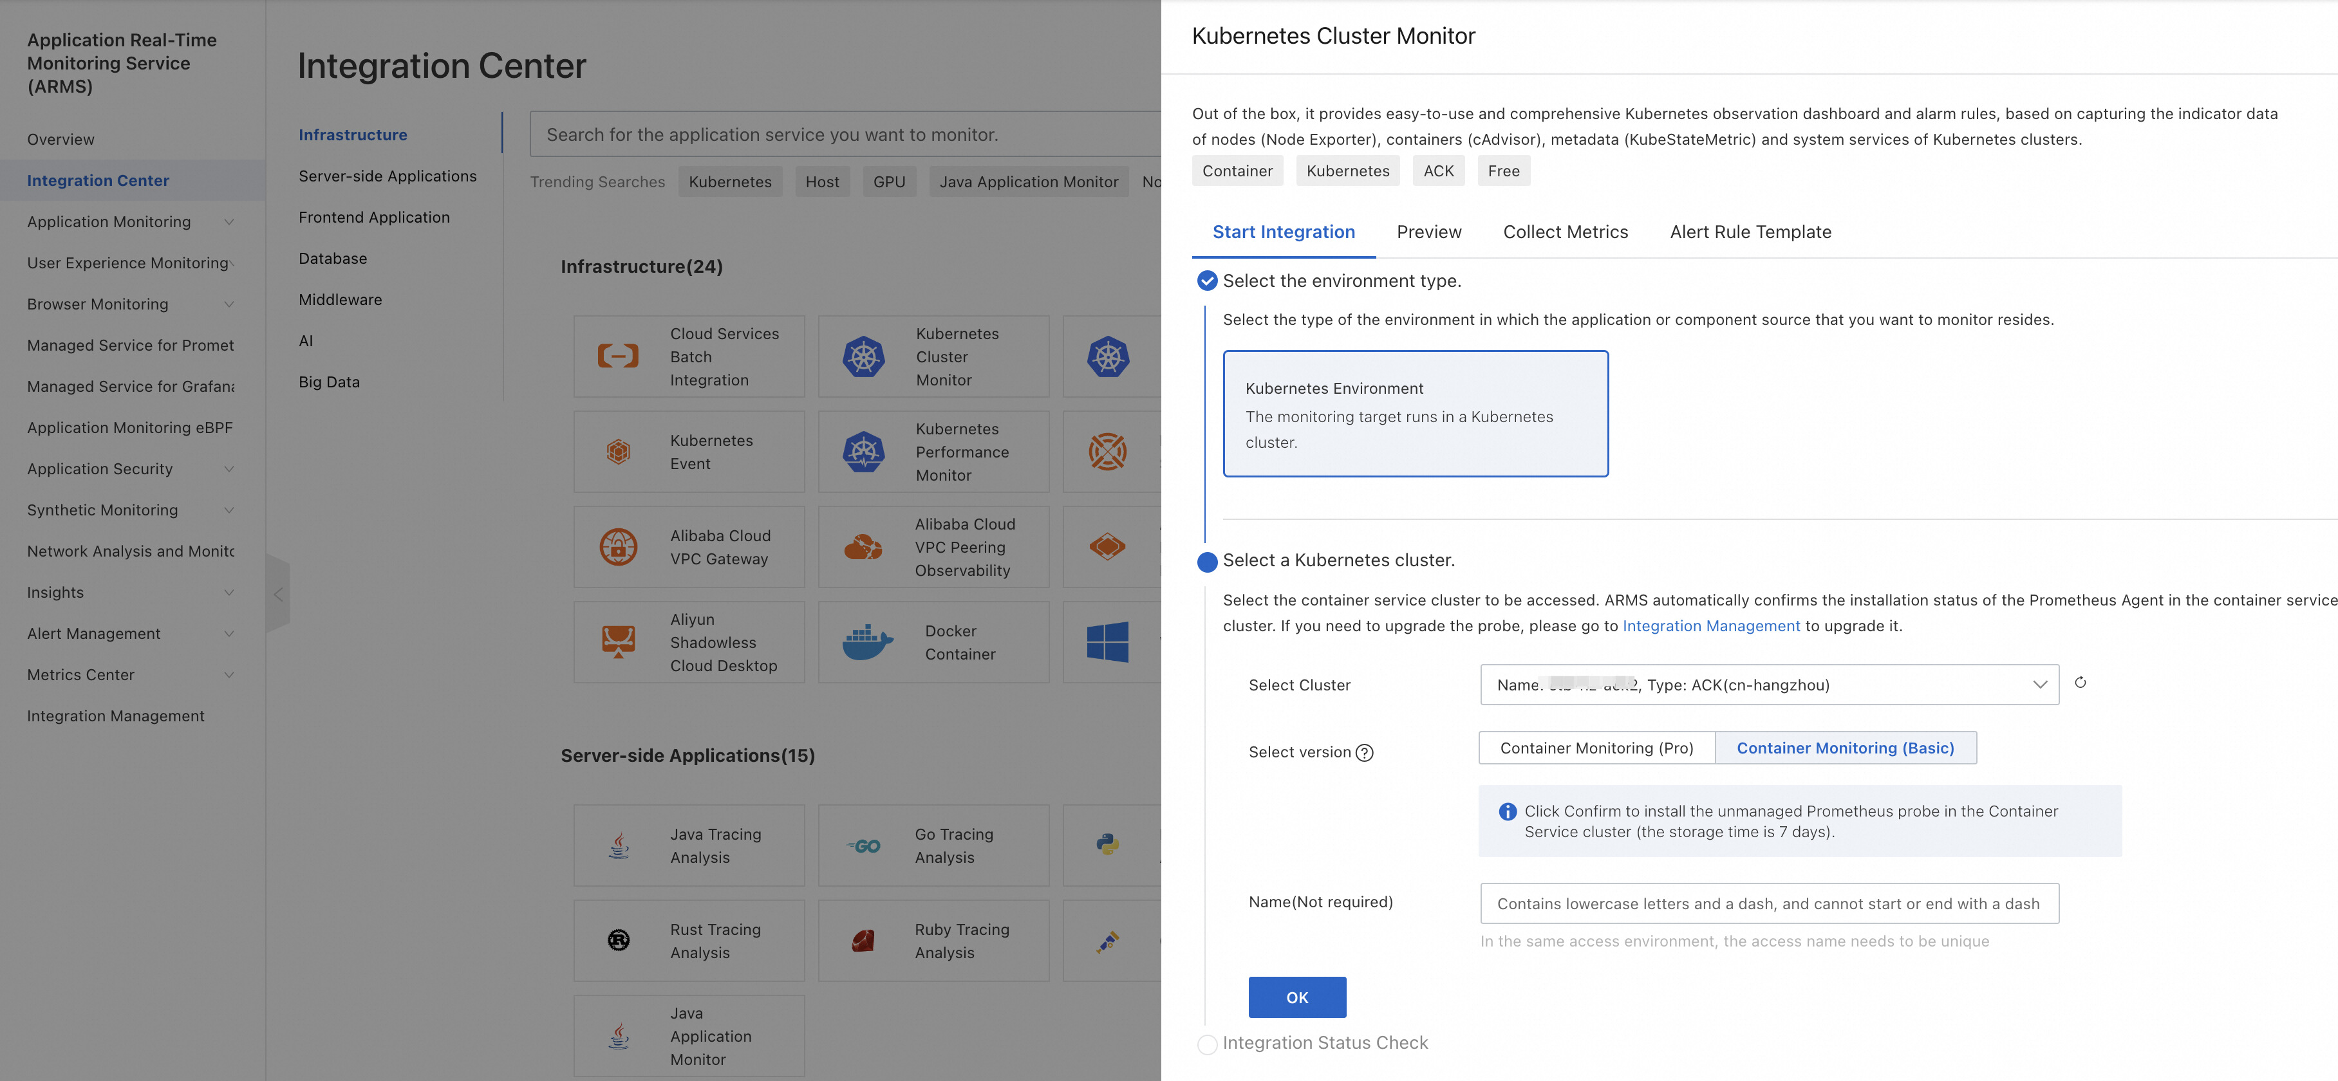Switch to the Collect Metrics tab

(x=1565, y=232)
